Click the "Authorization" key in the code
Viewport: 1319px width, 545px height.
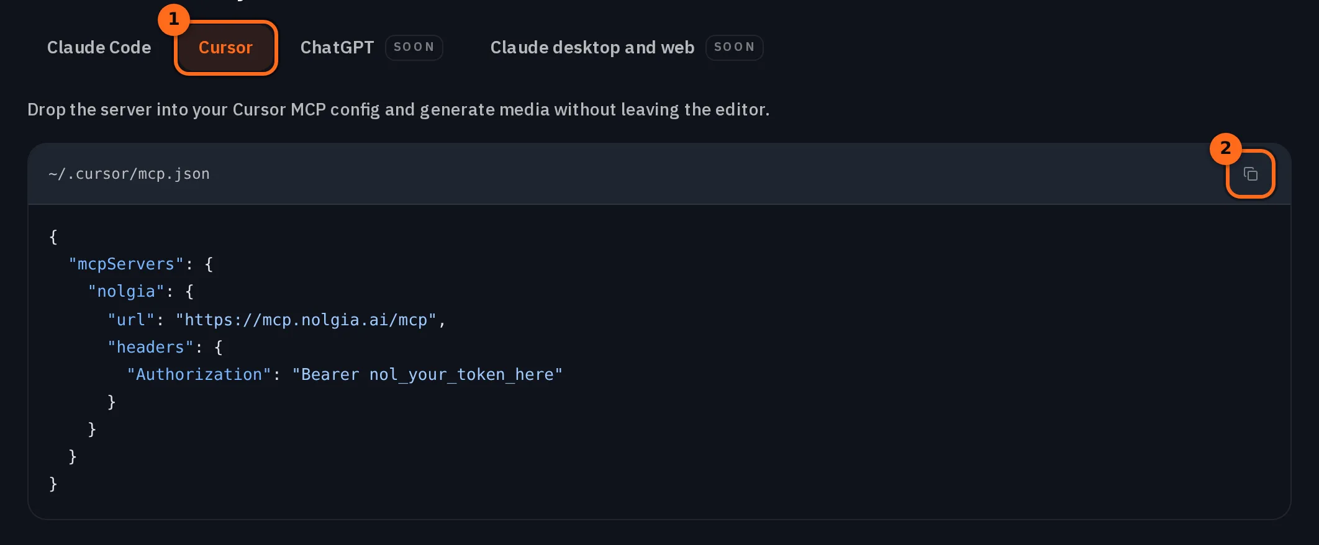click(x=199, y=375)
